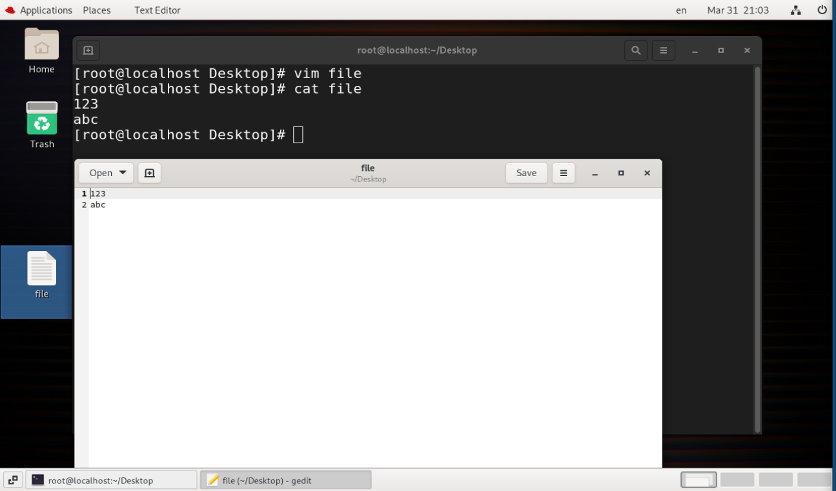The image size is (836, 491).
Task: Click the en input language indicator
Action: [x=681, y=10]
